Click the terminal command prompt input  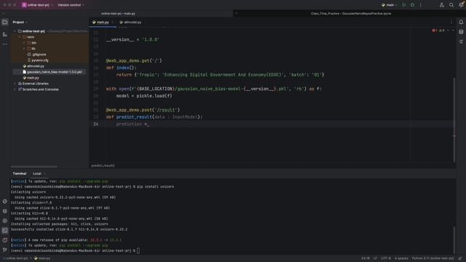[138, 250]
